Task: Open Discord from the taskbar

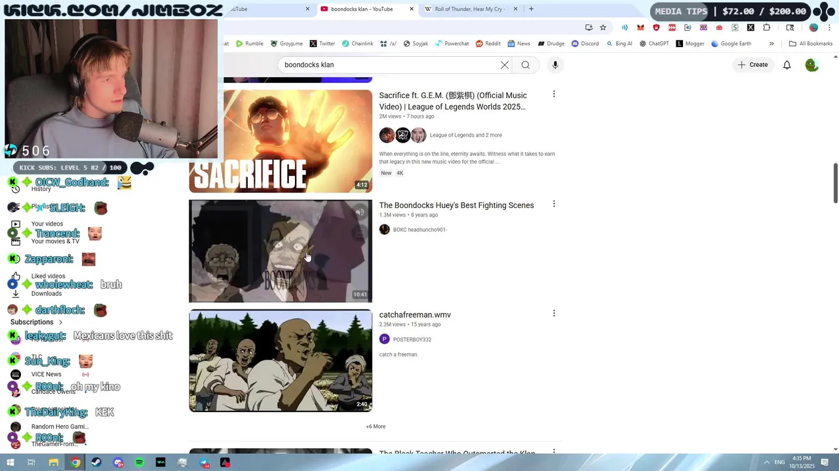Action: [118, 462]
